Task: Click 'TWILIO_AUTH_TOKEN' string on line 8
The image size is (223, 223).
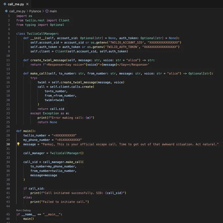Action: click(122, 47)
